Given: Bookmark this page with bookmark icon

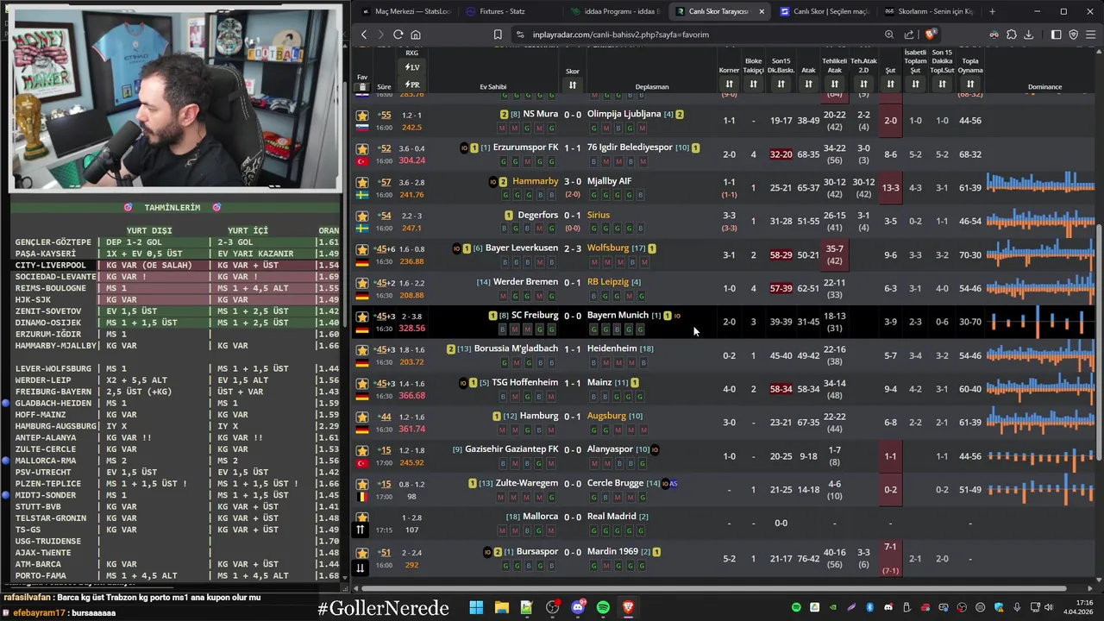Looking at the screenshot, I should pyautogui.click(x=498, y=34).
